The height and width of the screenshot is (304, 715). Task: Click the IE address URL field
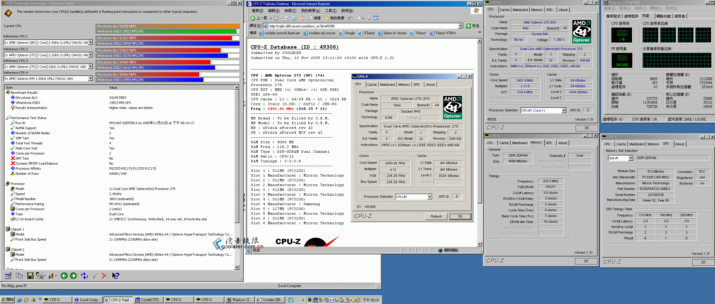(x=363, y=26)
